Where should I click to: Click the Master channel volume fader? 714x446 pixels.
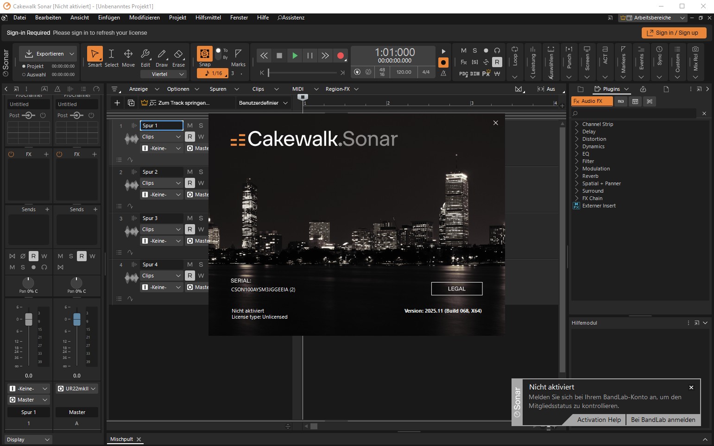pos(77,319)
